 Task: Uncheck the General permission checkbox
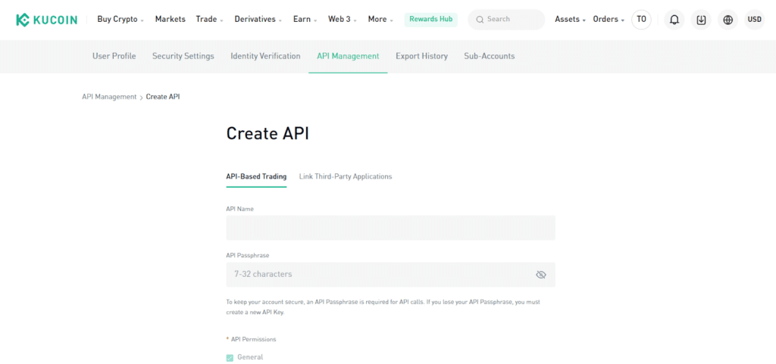pos(230,358)
